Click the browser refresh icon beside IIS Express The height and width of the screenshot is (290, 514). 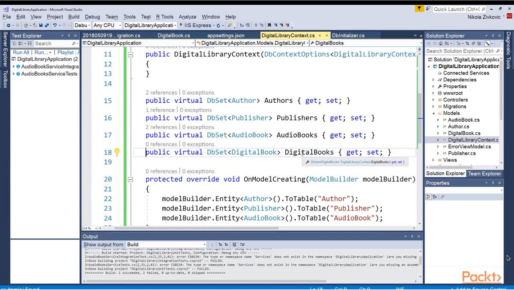[x=218, y=25]
